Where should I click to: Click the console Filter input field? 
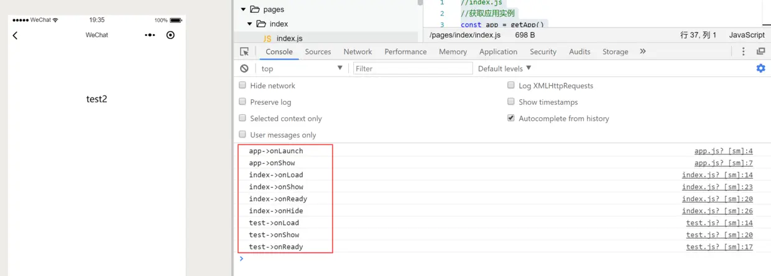413,68
